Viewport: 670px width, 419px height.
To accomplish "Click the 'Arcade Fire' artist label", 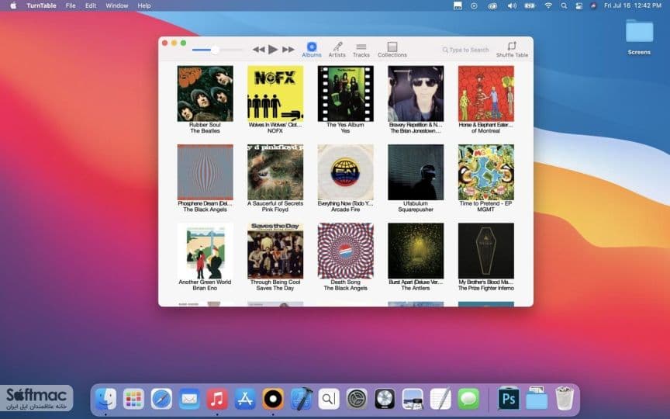I will tap(345, 209).
